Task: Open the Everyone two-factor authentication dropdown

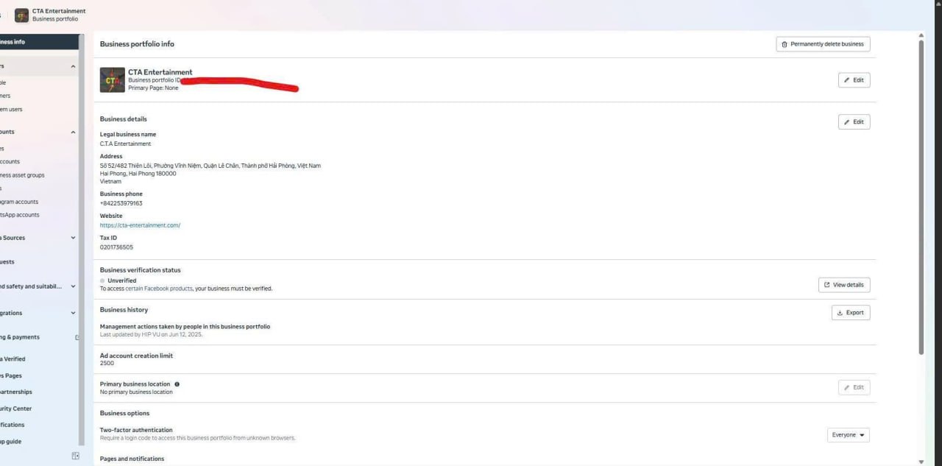Action: (849, 435)
